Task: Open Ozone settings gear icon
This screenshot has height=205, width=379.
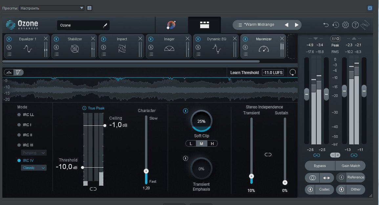Action: (345, 25)
